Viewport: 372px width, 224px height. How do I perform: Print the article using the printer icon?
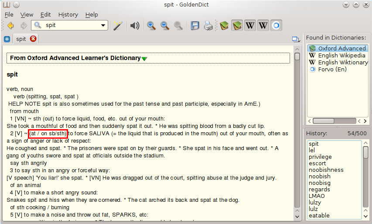[208, 26]
